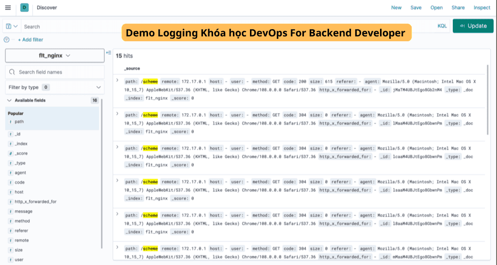
Task: Select the _type field name
Action: click(20, 163)
